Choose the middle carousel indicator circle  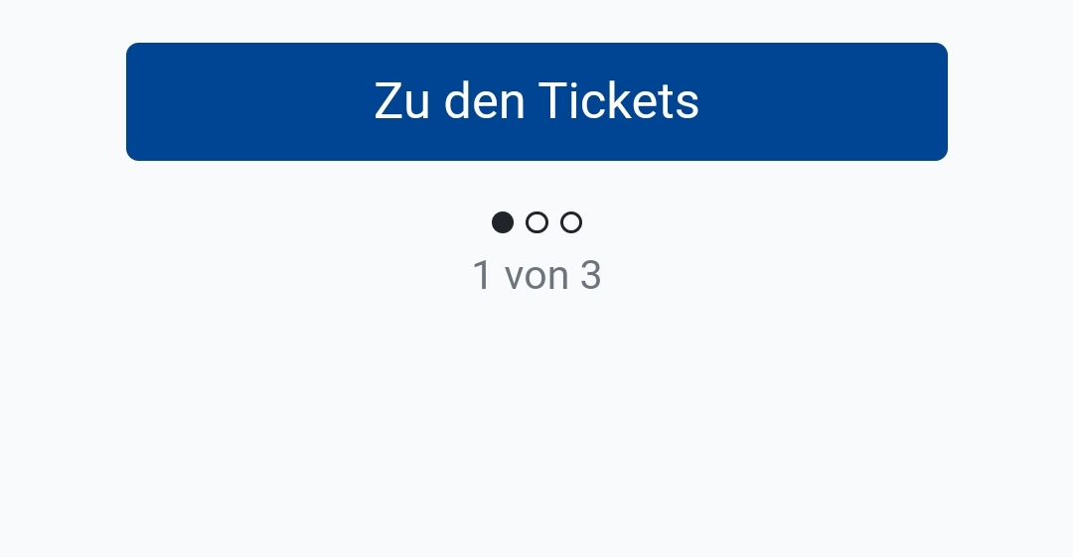(x=537, y=222)
